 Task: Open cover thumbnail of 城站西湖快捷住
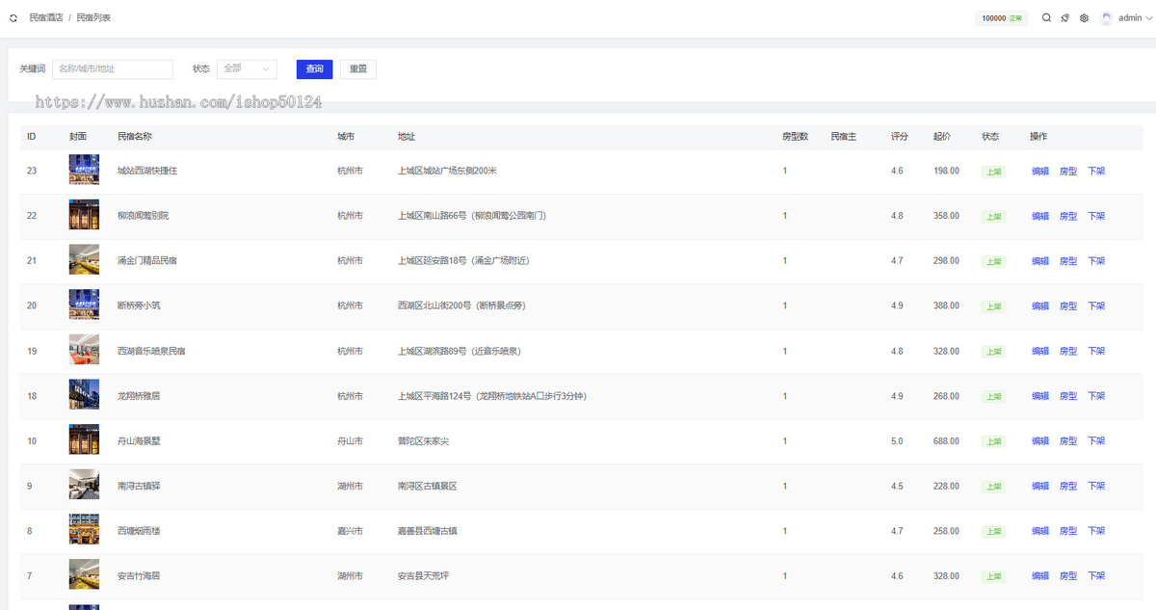tap(84, 170)
